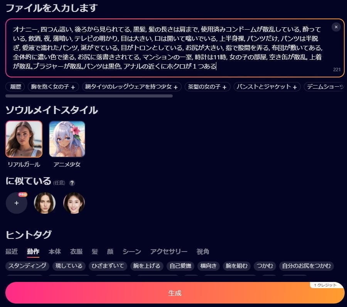
Task: Add the 胸を抱く女の子 suggestion chip
Action: pyautogui.click(x=54, y=87)
